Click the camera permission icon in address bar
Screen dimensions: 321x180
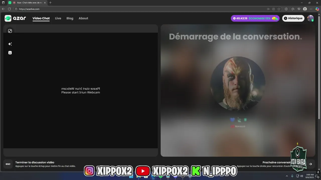click(x=268, y=9)
